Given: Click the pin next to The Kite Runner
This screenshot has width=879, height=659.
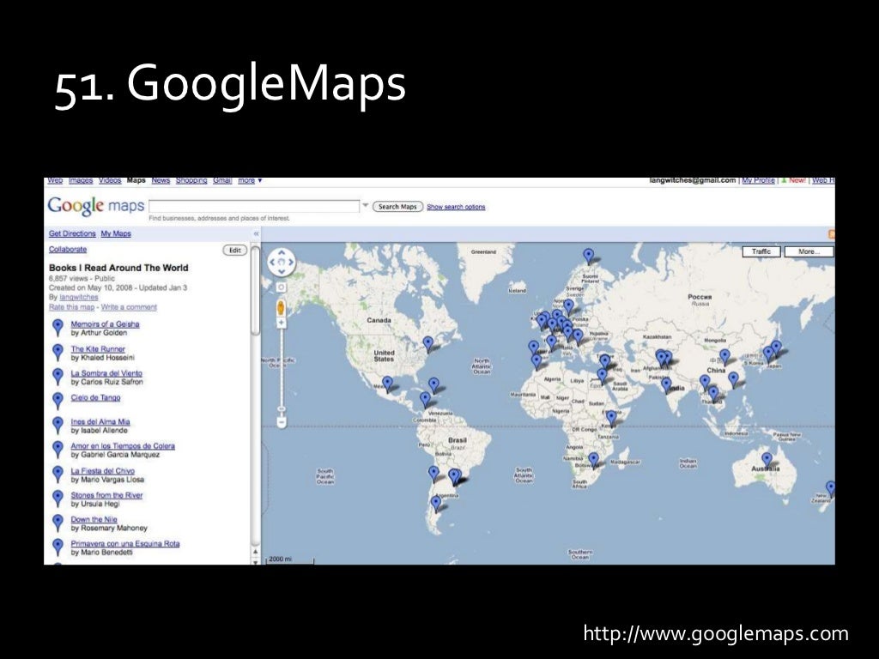Looking at the screenshot, I should 58,352.
